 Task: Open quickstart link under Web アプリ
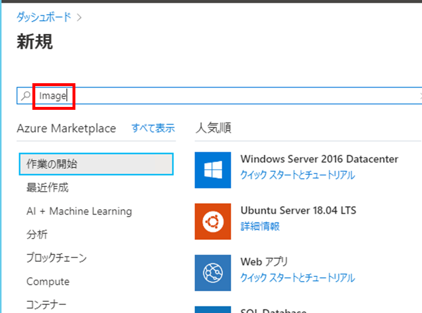(x=298, y=278)
